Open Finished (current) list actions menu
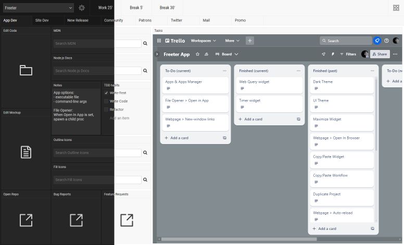Viewport: 404px width, 245px height. (298, 71)
